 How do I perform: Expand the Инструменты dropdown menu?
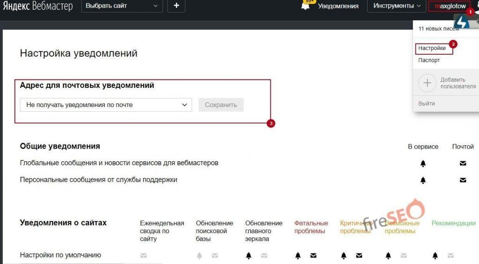coord(393,6)
